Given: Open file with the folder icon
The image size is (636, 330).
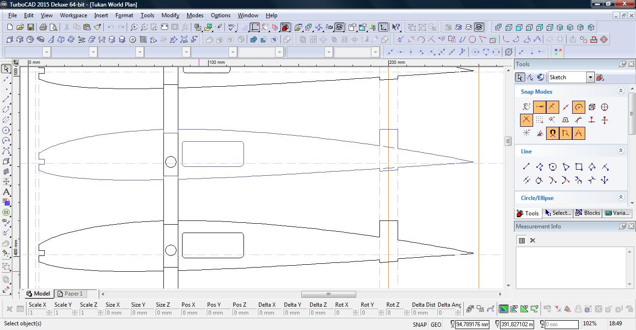Looking at the screenshot, I should [20, 27].
